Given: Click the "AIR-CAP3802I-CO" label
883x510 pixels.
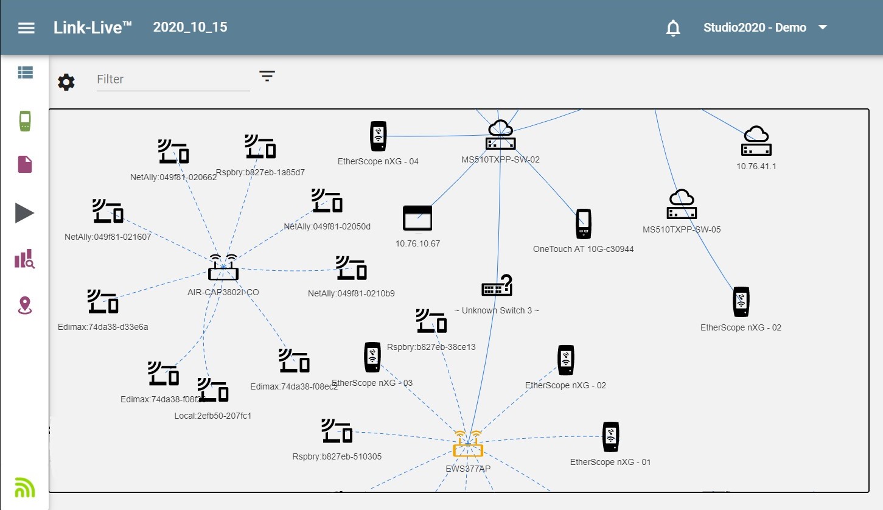Looking at the screenshot, I should 223,292.
